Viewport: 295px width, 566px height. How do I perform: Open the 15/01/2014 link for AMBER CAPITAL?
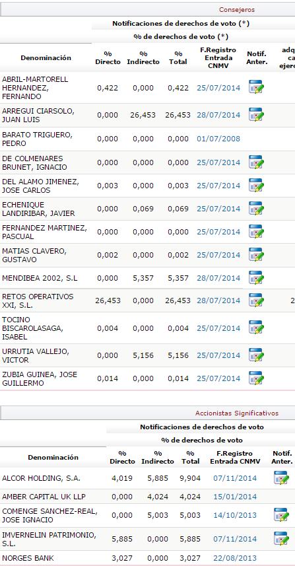click(x=235, y=497)
